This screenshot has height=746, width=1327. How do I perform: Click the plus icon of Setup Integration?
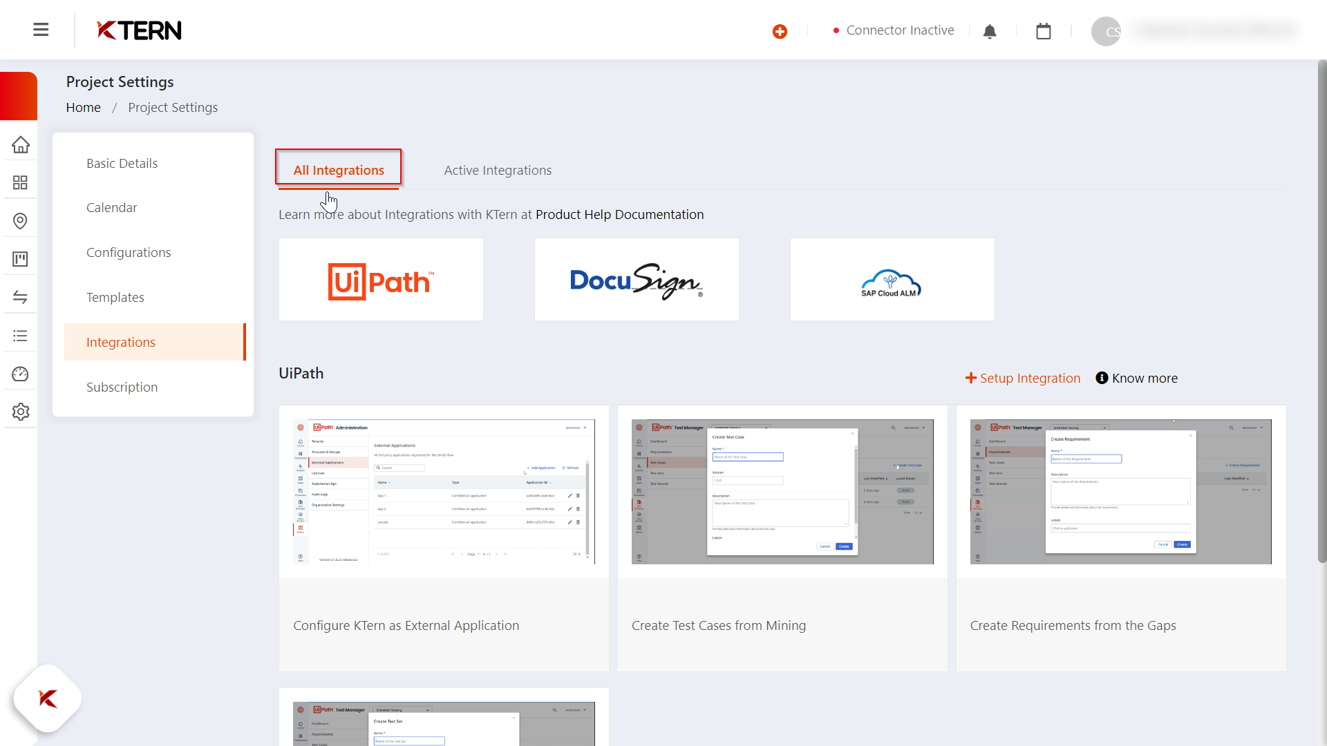[x=970, y=378]
